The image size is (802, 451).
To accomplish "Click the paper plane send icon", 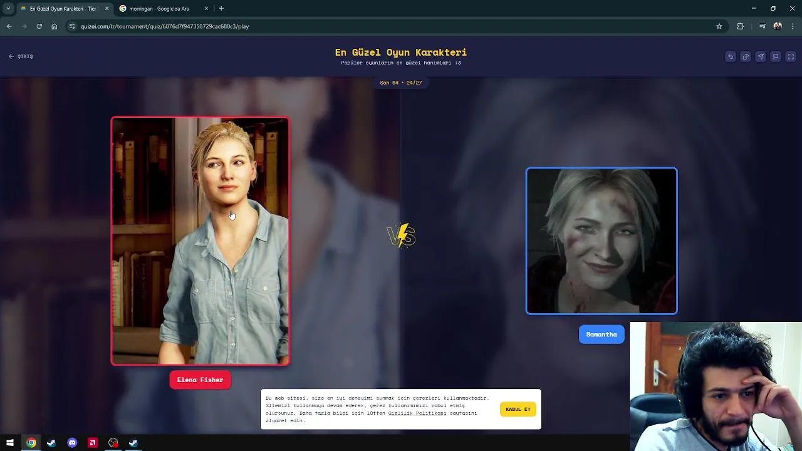I will pos(761,56).
